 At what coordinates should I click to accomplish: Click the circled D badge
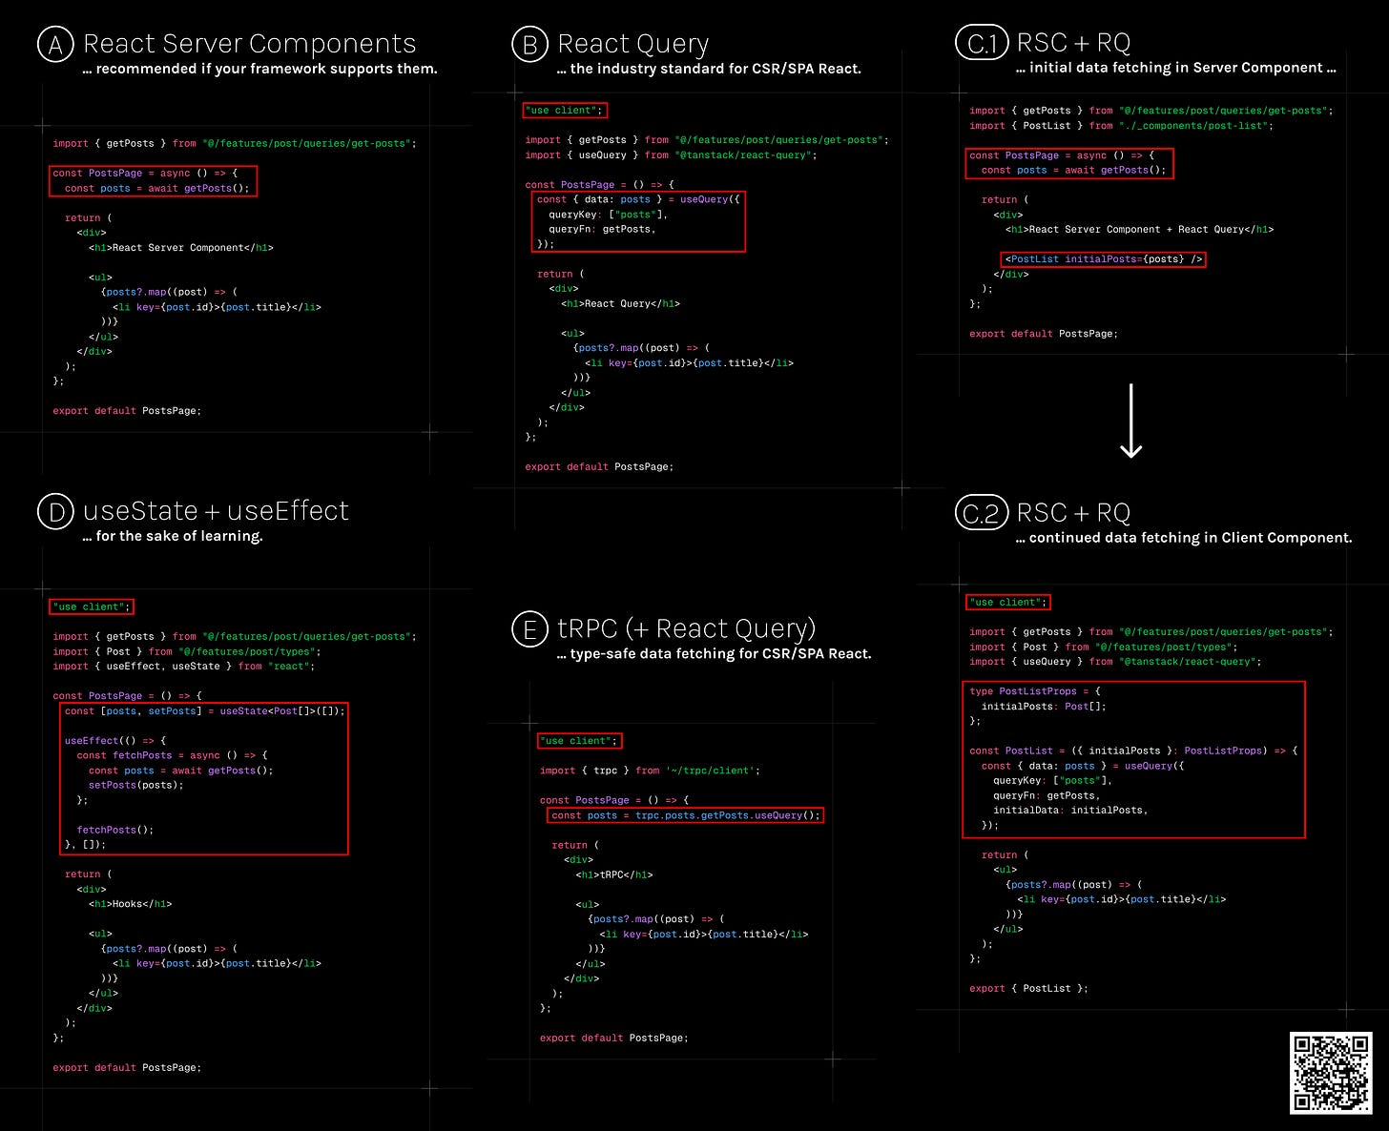click(55, 511)
